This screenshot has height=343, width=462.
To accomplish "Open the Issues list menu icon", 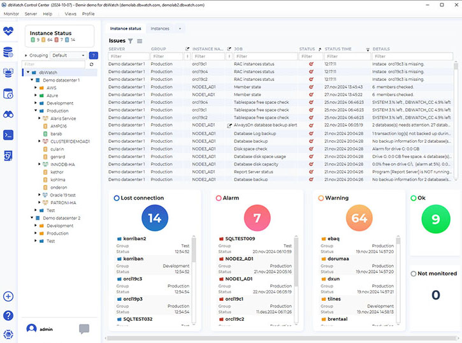I will click(140, 41).
